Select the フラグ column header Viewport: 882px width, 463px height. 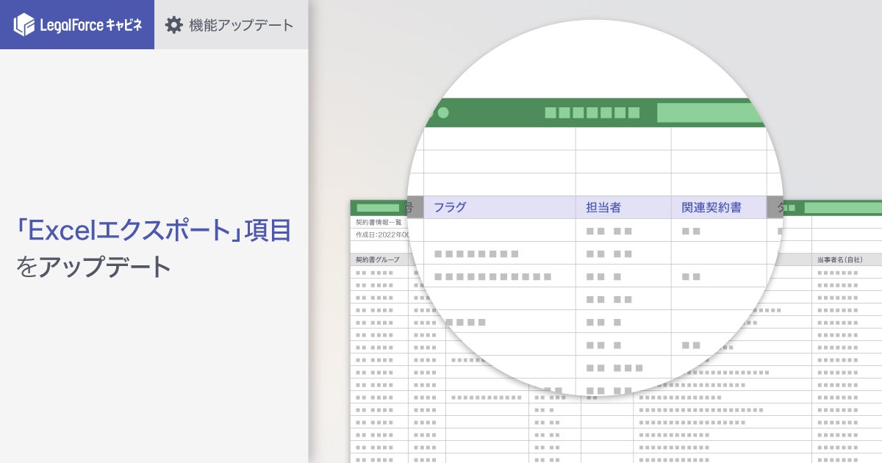pos(500,207)
